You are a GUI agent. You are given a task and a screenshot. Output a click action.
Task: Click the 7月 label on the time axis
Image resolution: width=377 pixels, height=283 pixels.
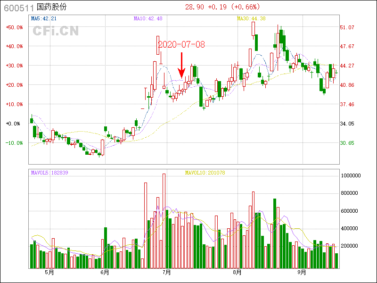[166, 273]
